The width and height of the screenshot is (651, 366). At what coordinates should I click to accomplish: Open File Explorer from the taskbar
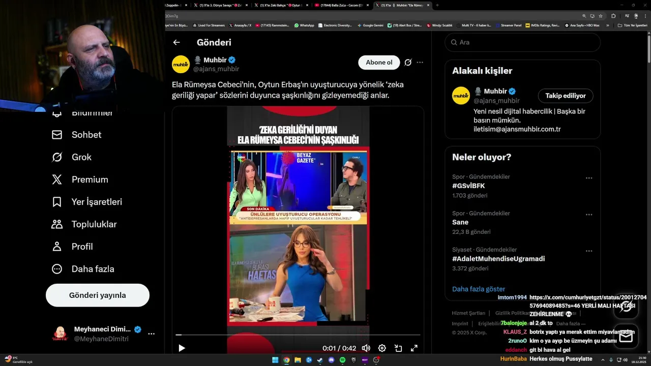pos(298,360)
